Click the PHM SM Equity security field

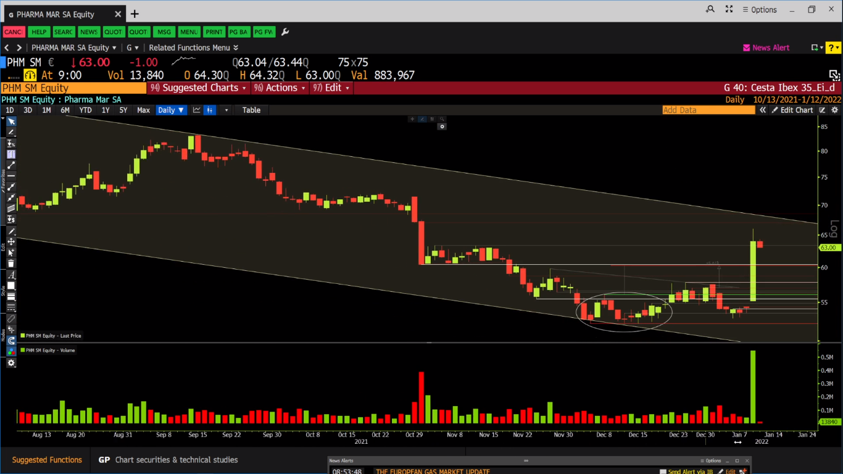(73, 88)
